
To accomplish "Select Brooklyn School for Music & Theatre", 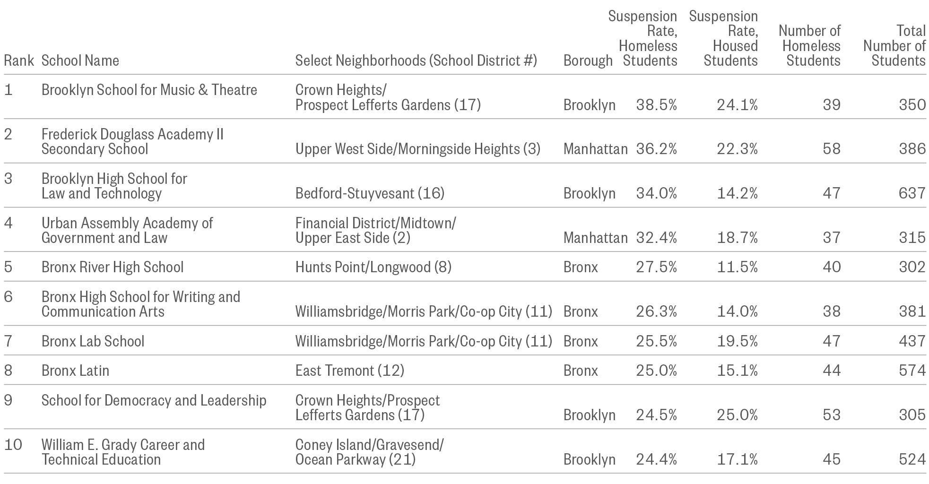I will [149, 90].
